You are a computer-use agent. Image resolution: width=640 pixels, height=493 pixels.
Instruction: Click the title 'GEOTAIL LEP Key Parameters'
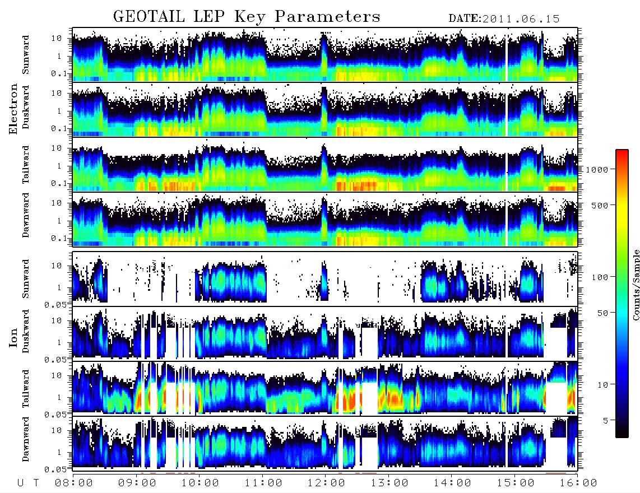click(x=247, y=17)
